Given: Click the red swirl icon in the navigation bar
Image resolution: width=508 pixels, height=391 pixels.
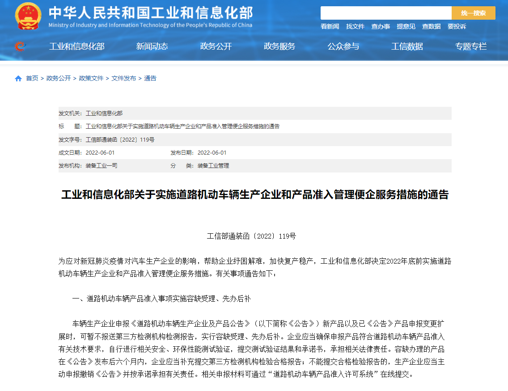Looking at the screenshot, I should 20,46.
